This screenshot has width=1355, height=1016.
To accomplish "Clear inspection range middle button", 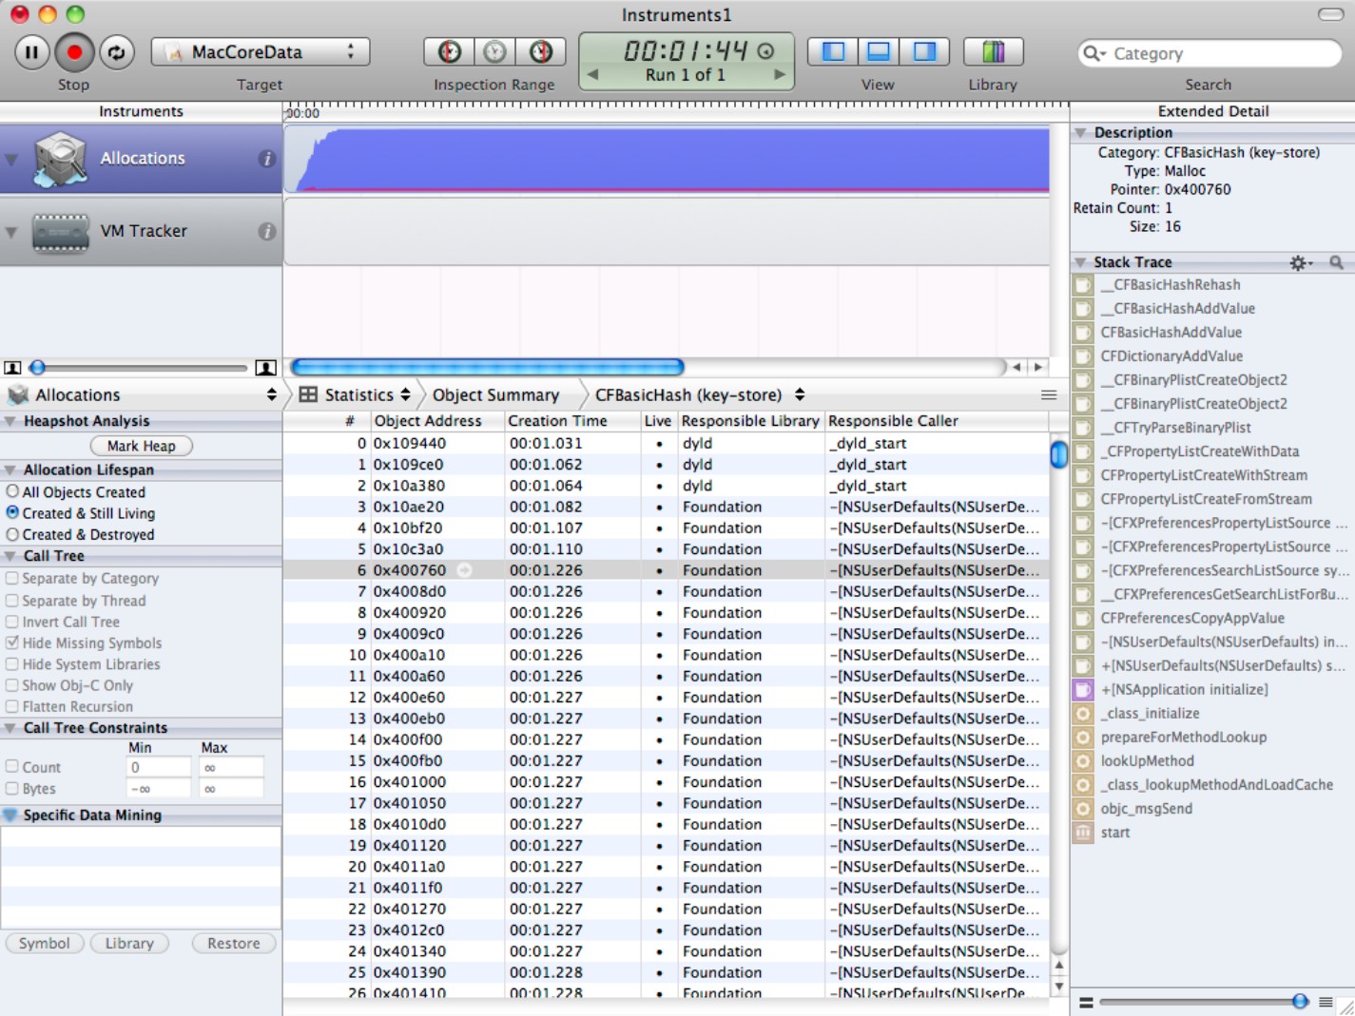I will click(x=494, y=51).
